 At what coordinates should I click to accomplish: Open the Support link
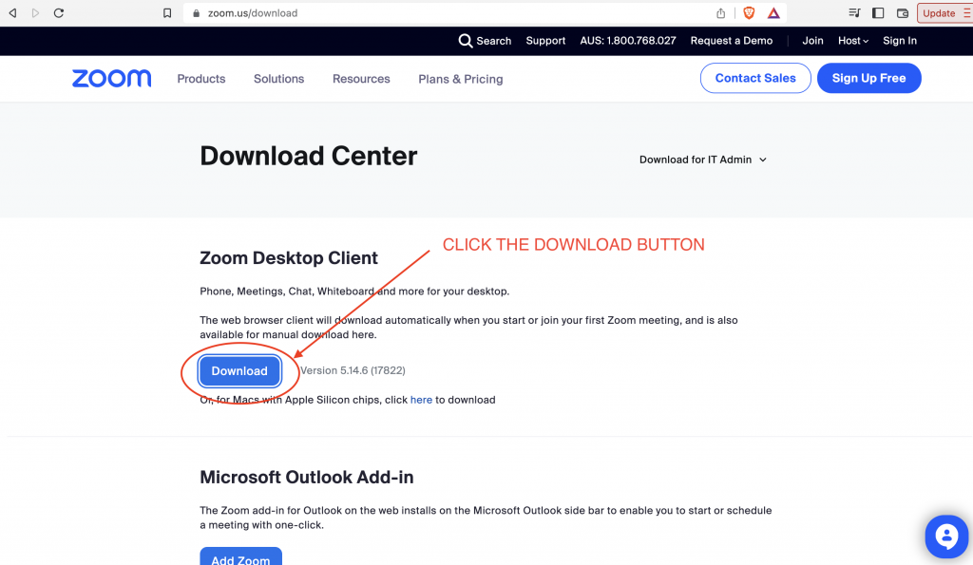(545, 41)
